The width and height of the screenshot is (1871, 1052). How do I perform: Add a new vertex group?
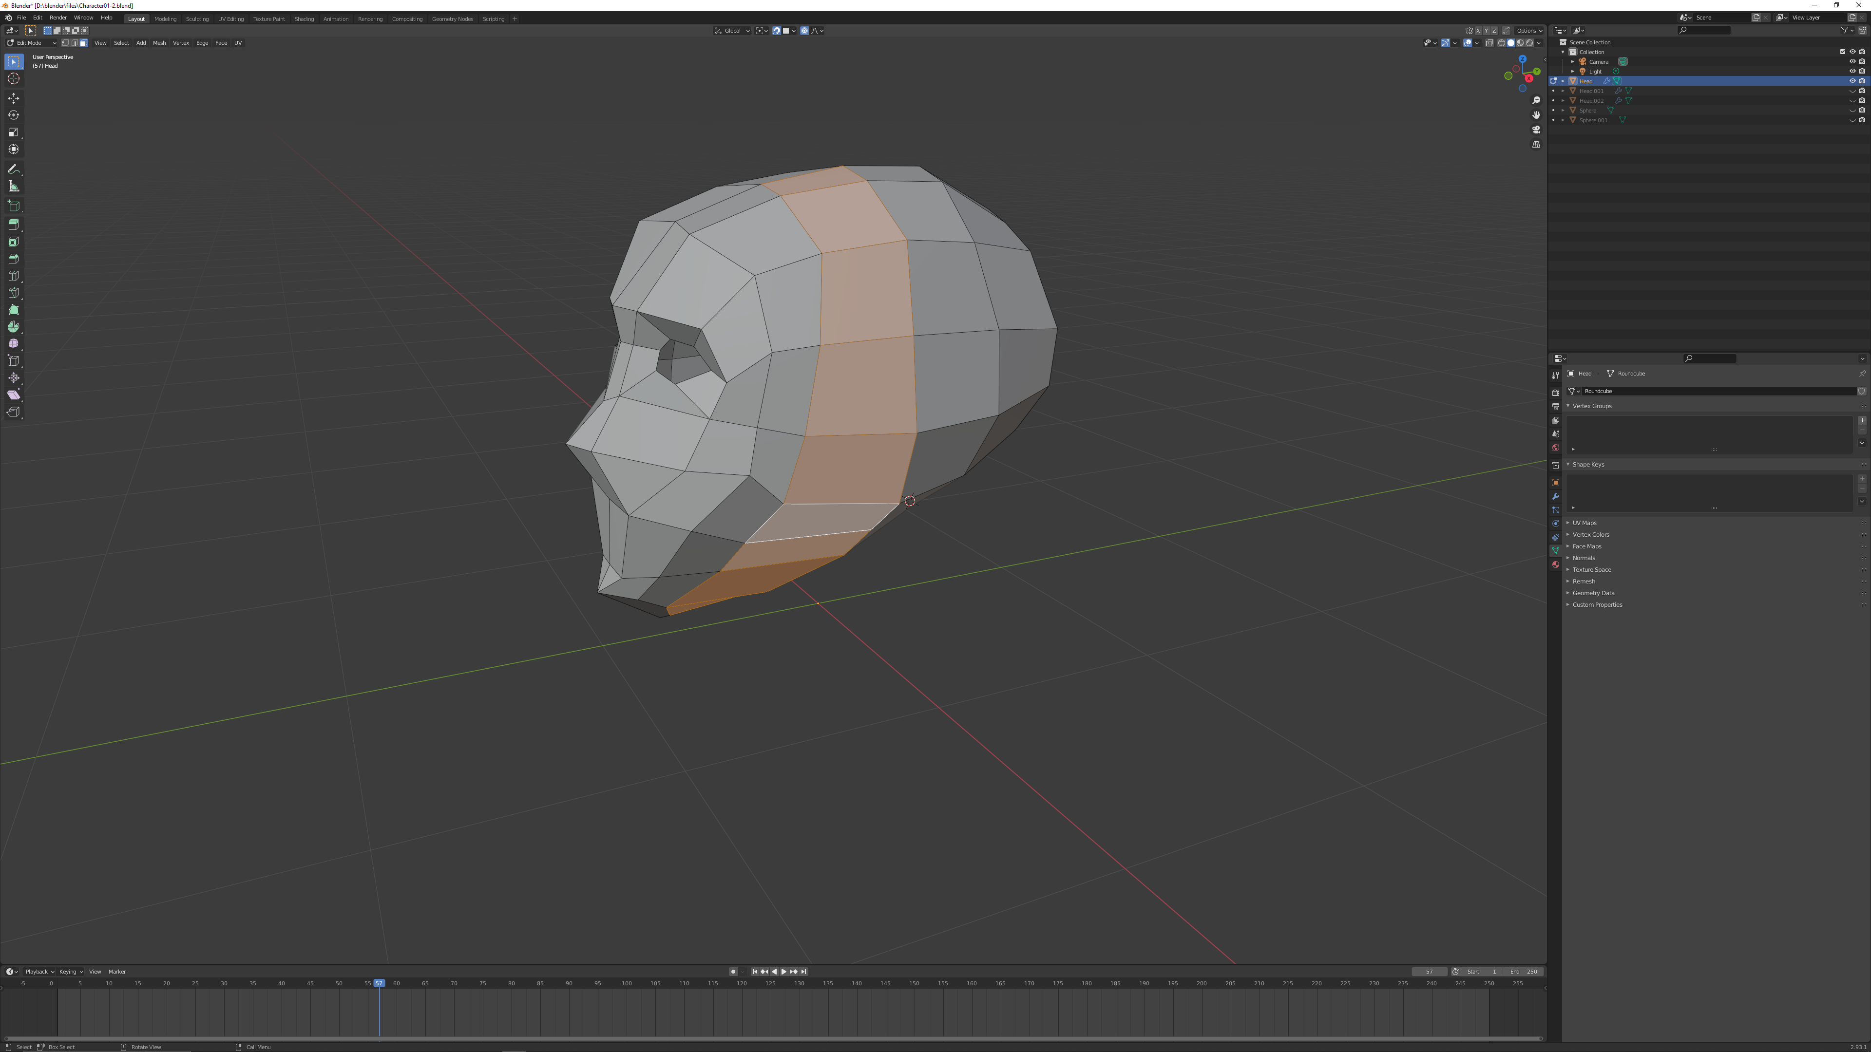1862,420
